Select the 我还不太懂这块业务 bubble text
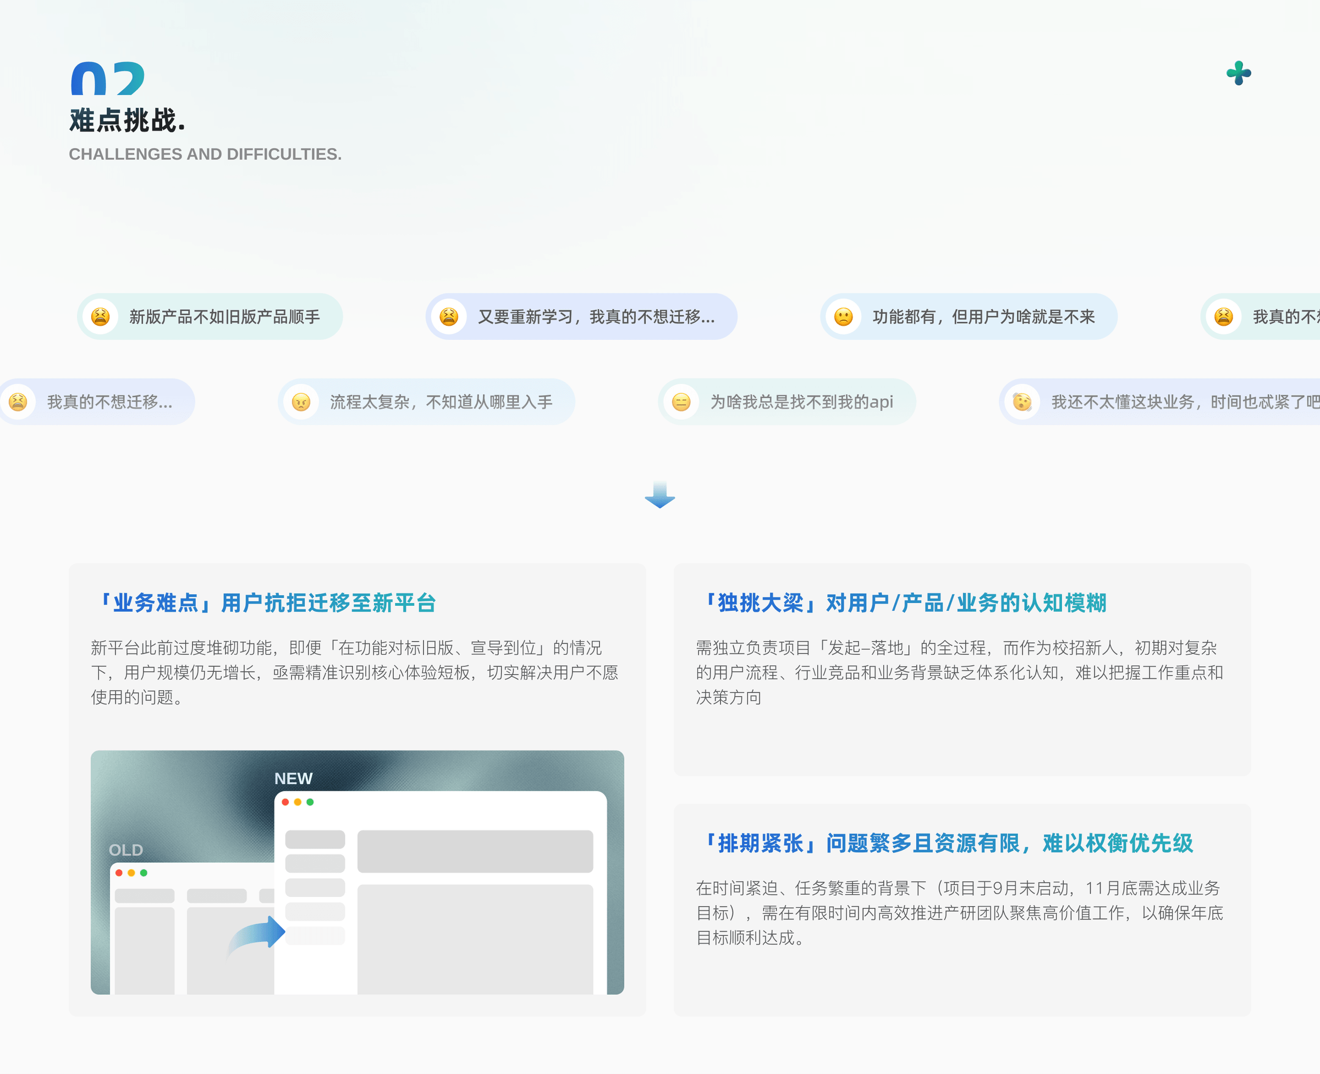Screen dimensions: 1320x1074 coord(1185,402)
